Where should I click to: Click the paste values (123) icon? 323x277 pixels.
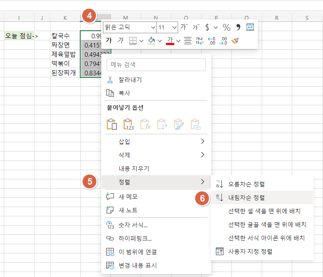(x=129, y=124)
